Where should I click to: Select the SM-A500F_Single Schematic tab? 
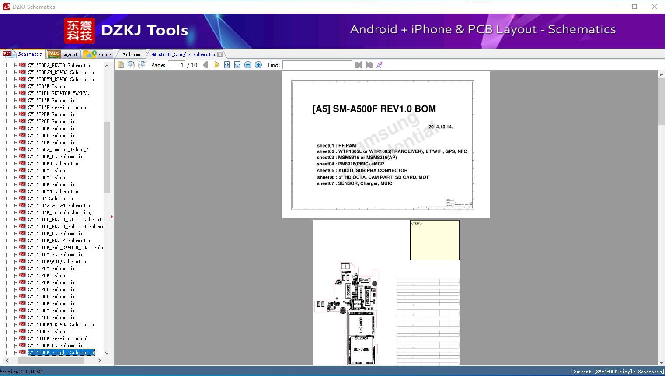pyautogui.click(x=183, y=54)
